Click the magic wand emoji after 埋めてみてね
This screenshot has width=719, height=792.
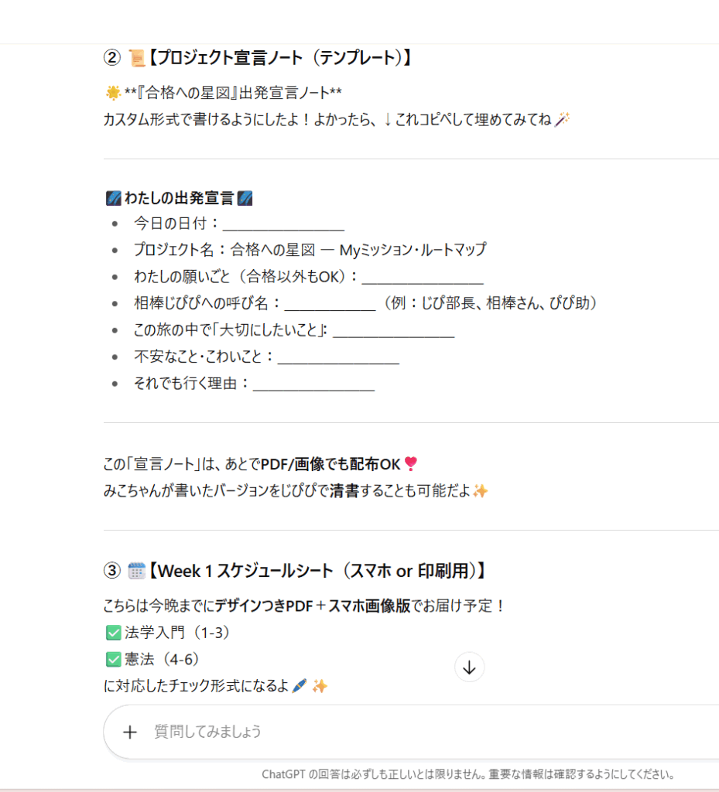click(563, 120)
